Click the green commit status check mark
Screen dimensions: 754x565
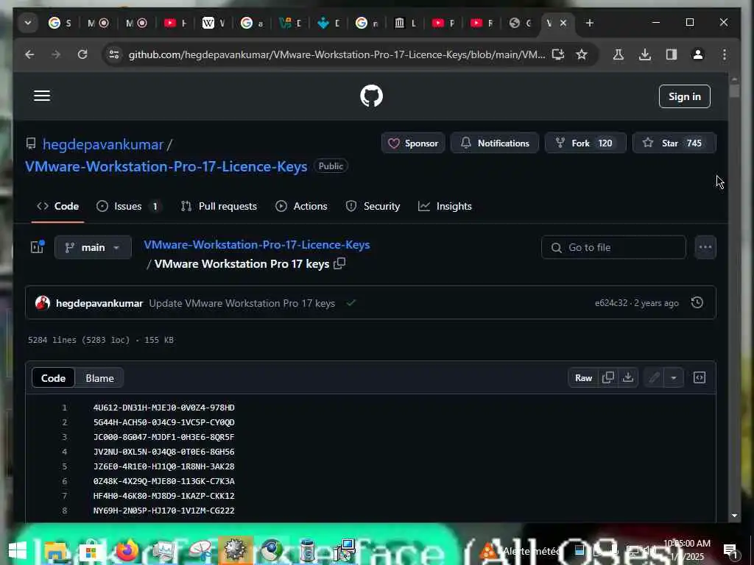click(x=351, y=302)
